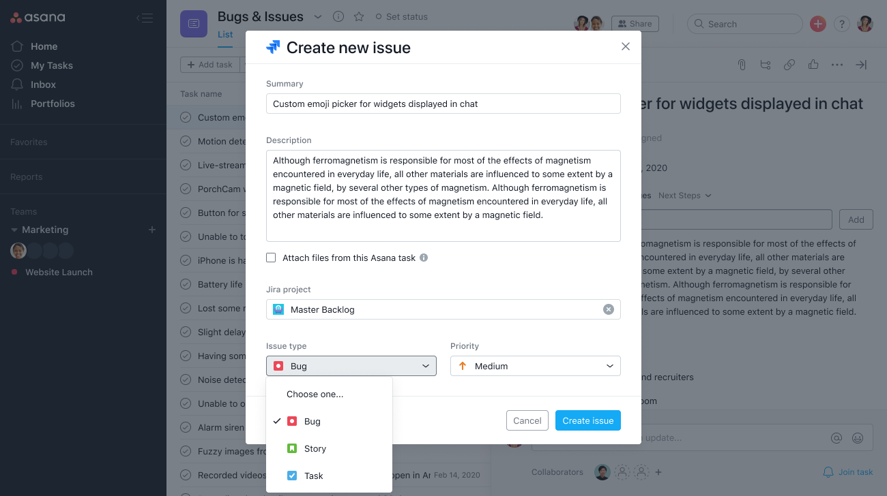Clear Master Backlog from Jira project field
Image resolution: width=887 pixels, height=496 pixels.
pos(608,309)
